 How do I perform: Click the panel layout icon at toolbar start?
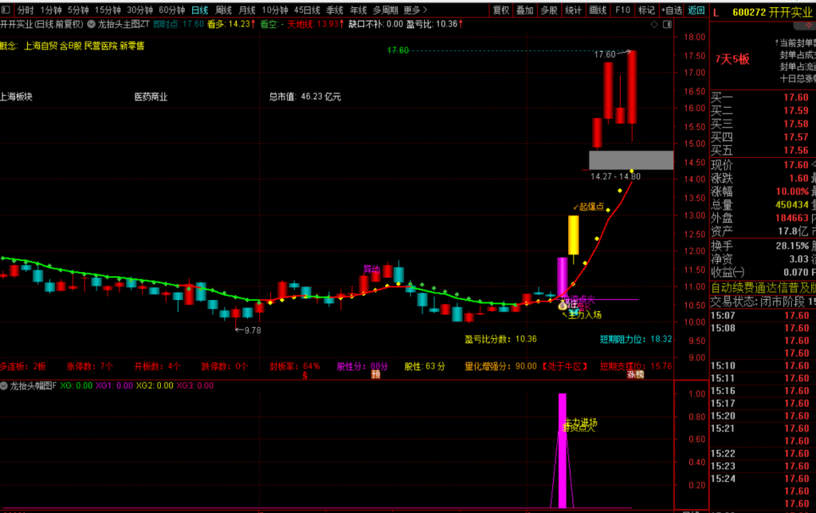[6, 10]
